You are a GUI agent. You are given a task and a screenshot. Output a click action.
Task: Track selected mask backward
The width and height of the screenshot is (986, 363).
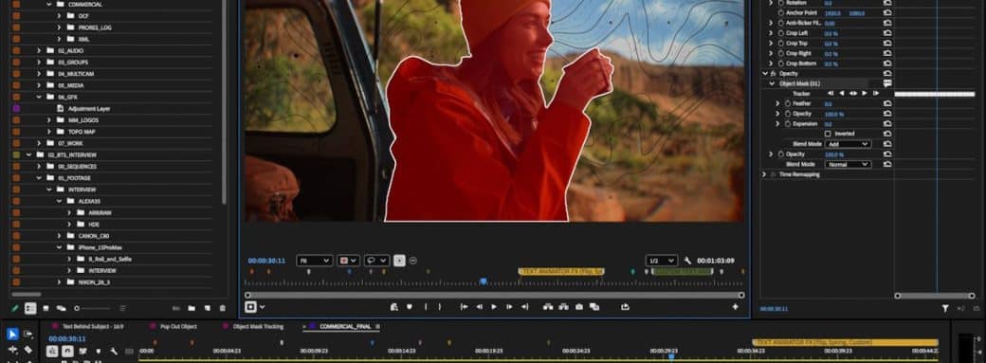tap(842, 93)
